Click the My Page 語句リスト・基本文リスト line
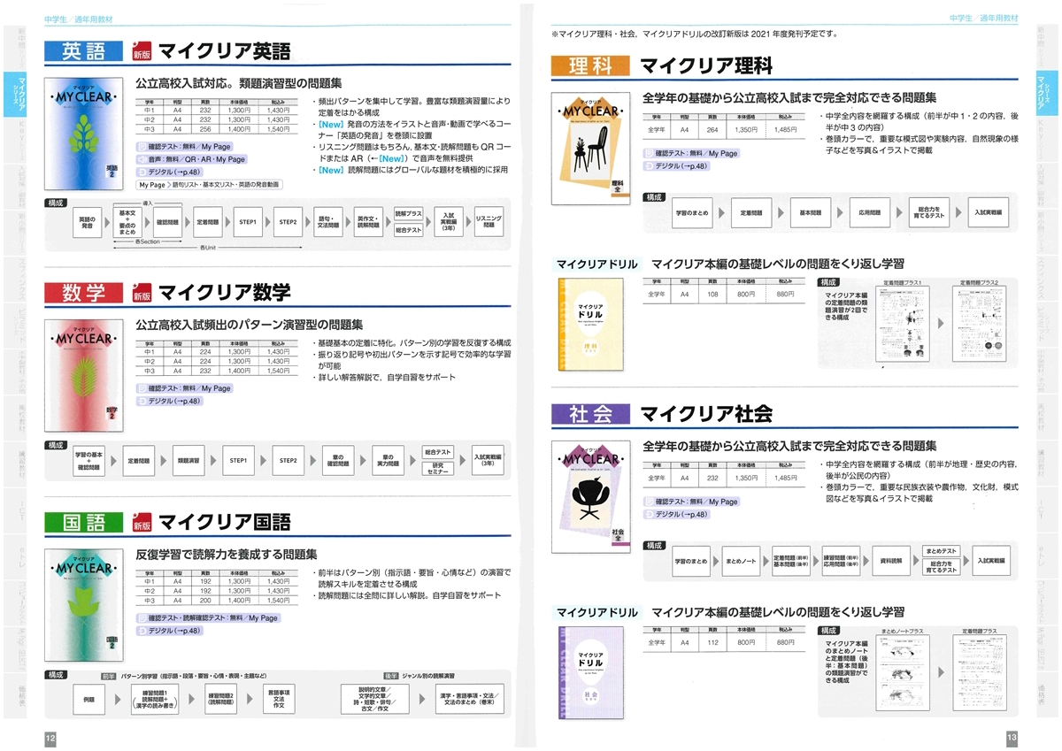 click(x=209, y=185)
